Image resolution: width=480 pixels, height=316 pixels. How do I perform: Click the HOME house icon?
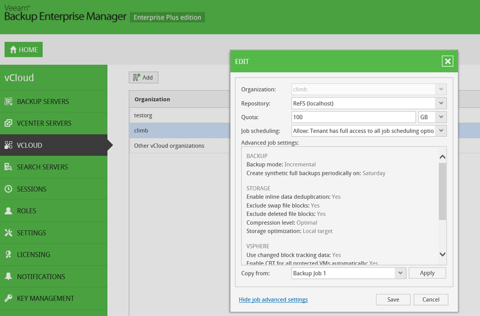click(x=13, y=49)
